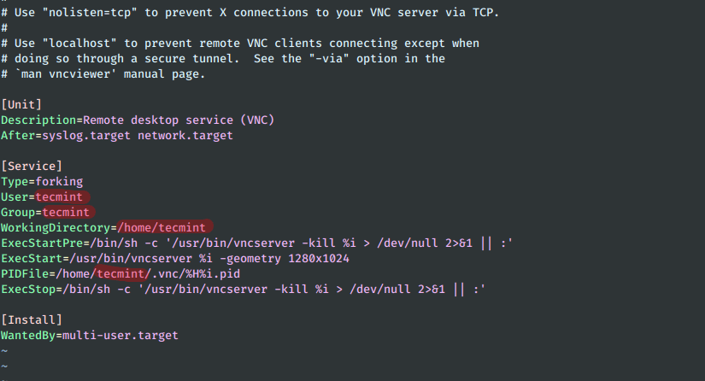Click the first tilde empty-line marker
Image resolution: width=705 pixels, height=381 pixels.
(x=4, y=351)
